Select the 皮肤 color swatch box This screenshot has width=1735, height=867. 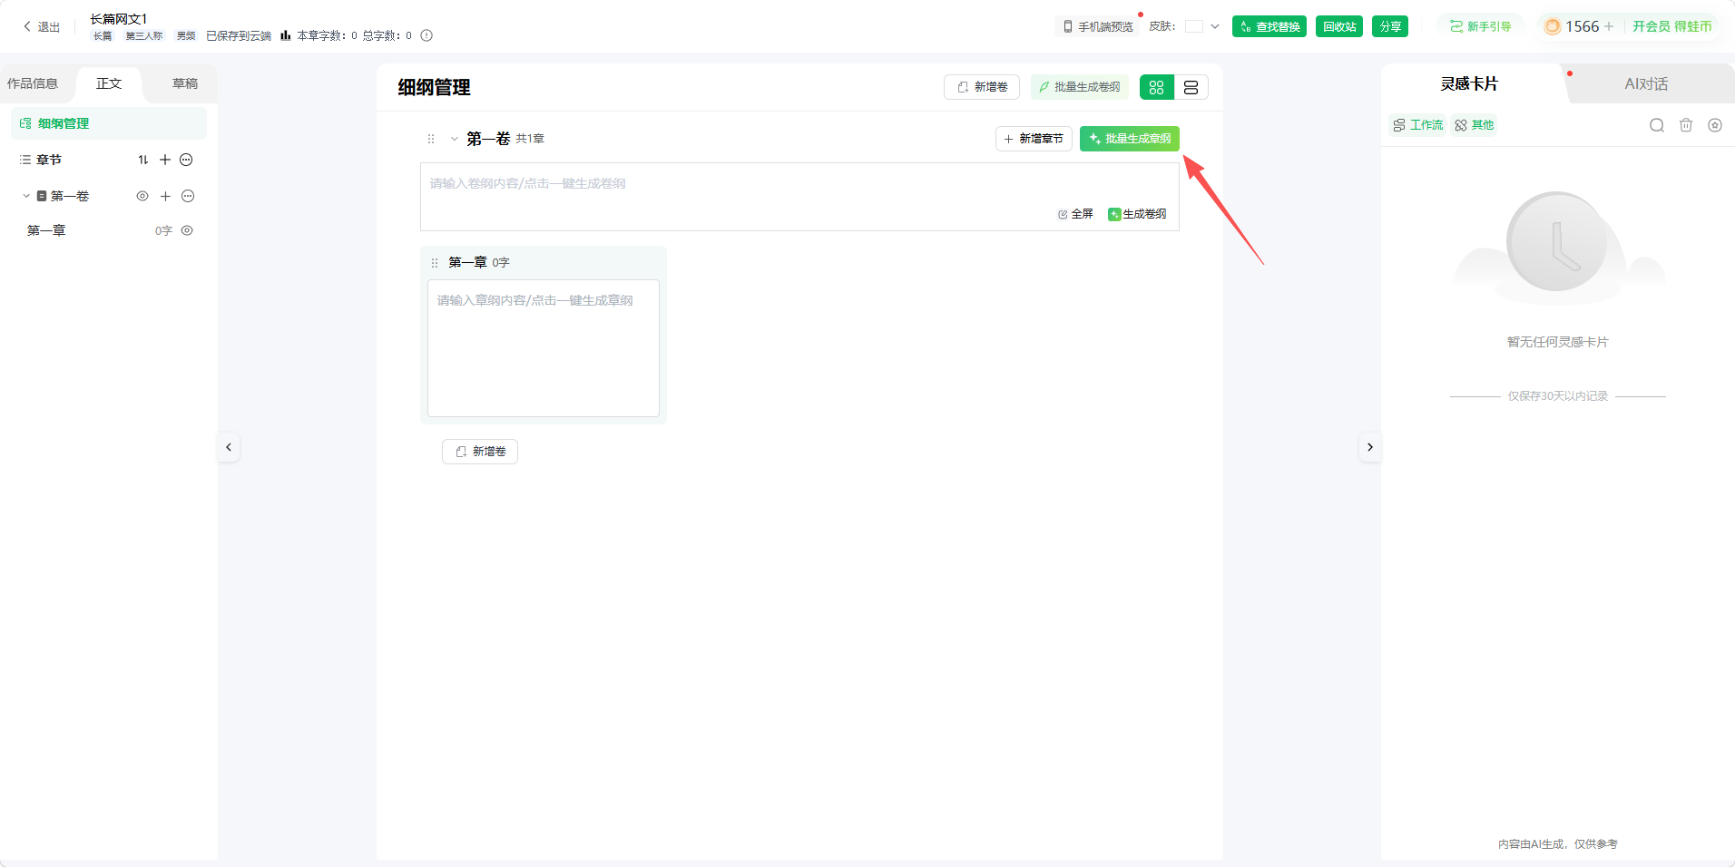1194,26
